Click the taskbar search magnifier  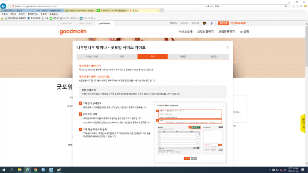click(x=12, y=170)
